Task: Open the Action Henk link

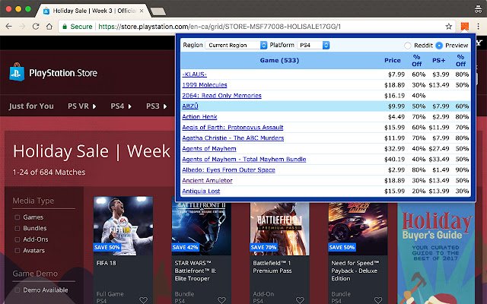Action: click(x=199, y=116)
